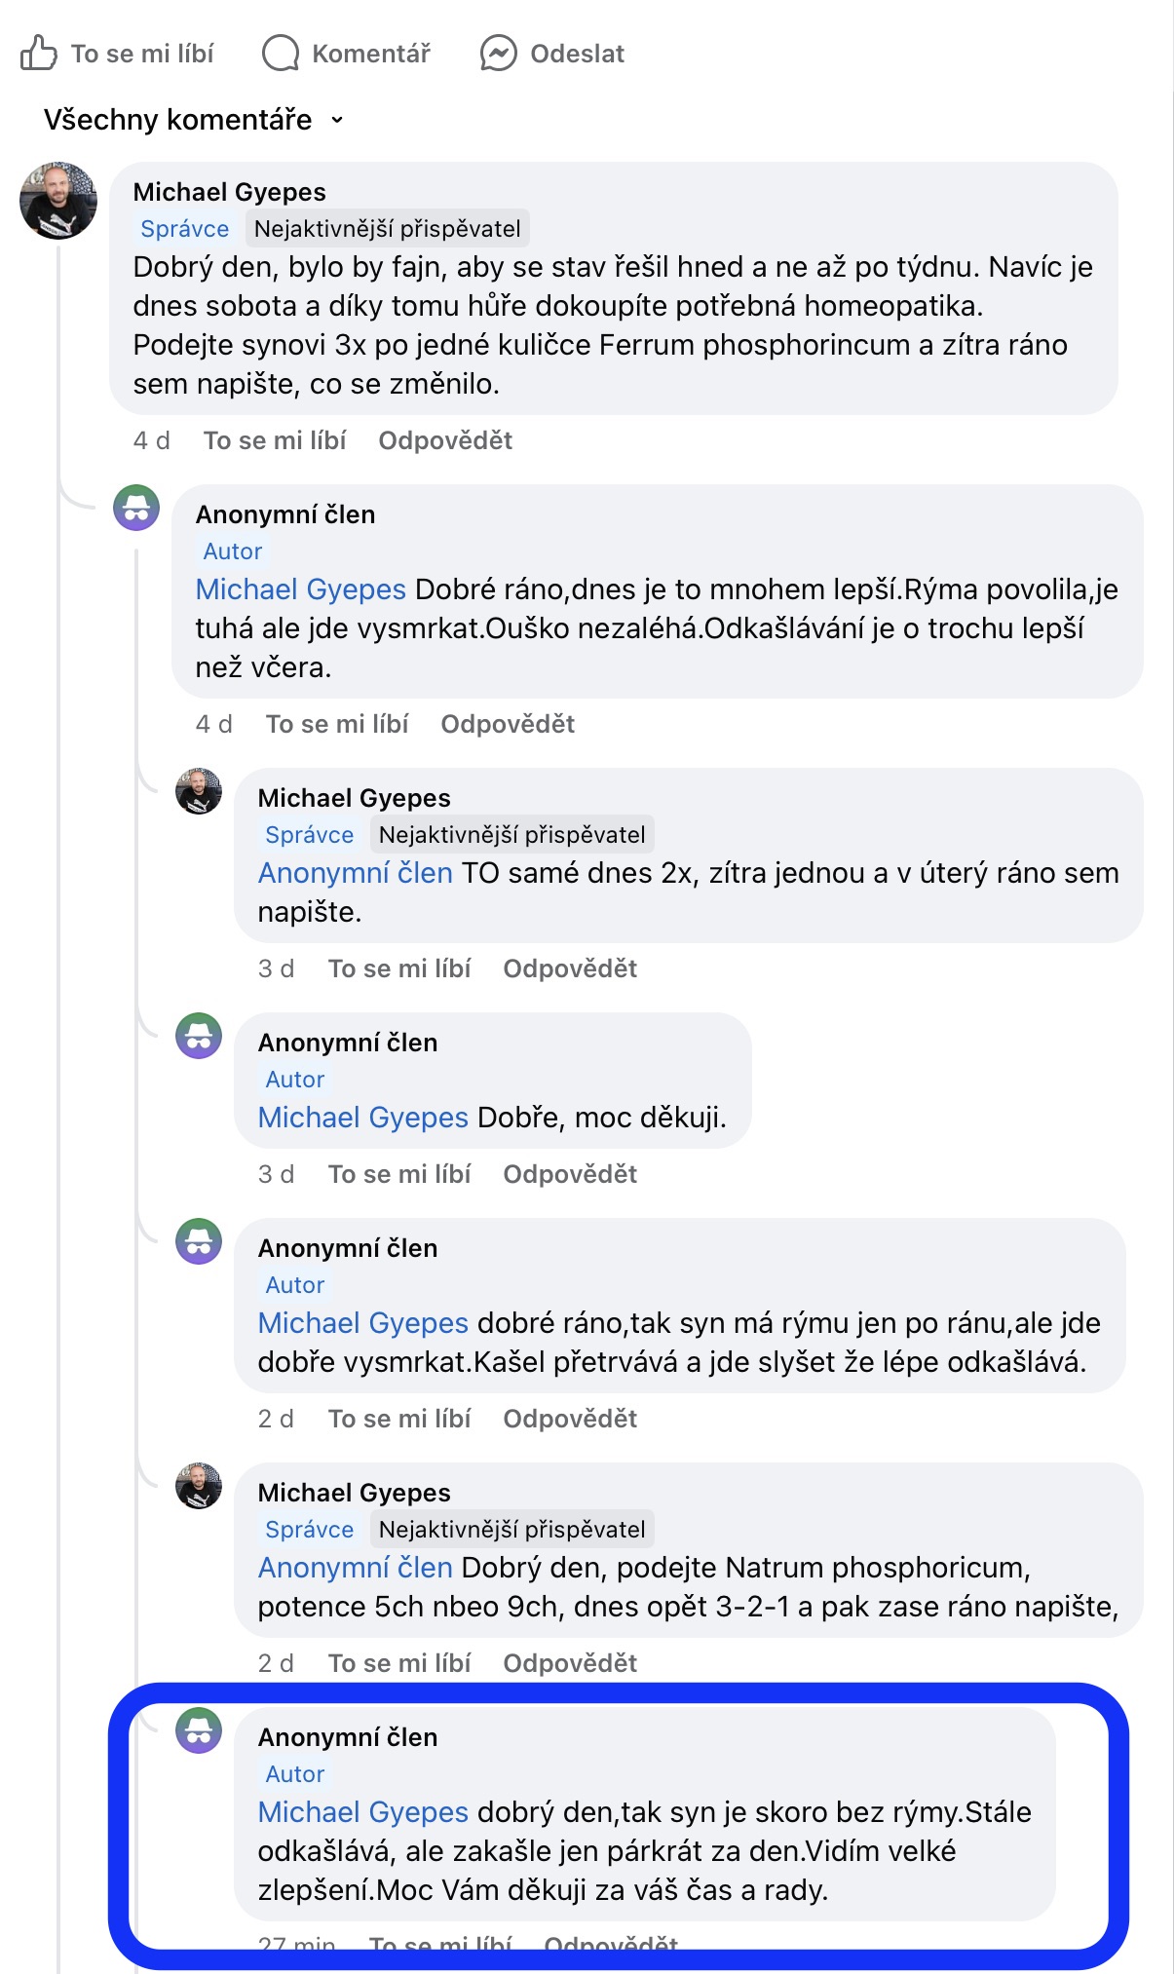Like the "Dobře, moc děkuji" reply
Viewport: 1174px width, 1974px height.
pos(399,1174)
